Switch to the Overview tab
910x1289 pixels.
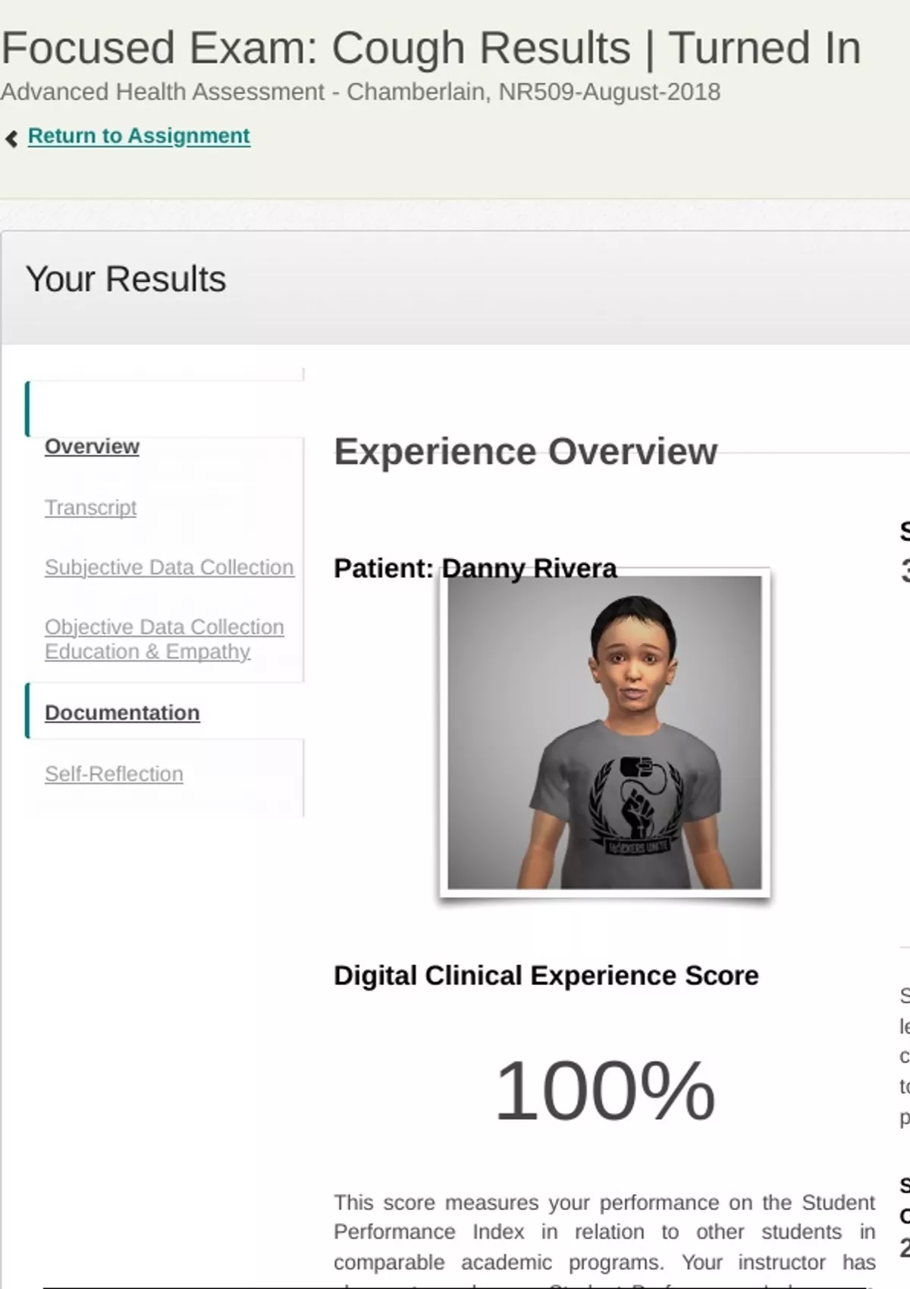[x=92, y=447]
